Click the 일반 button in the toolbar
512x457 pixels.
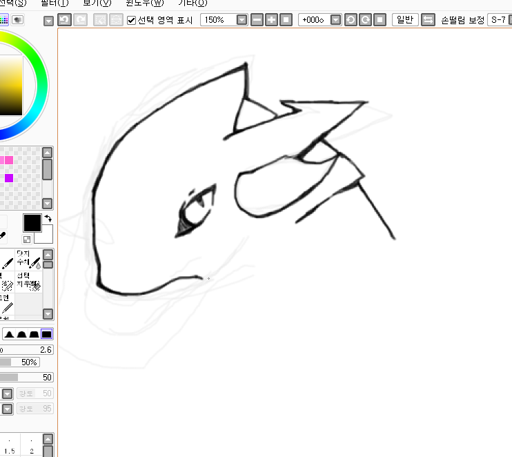tap(404, 20)
